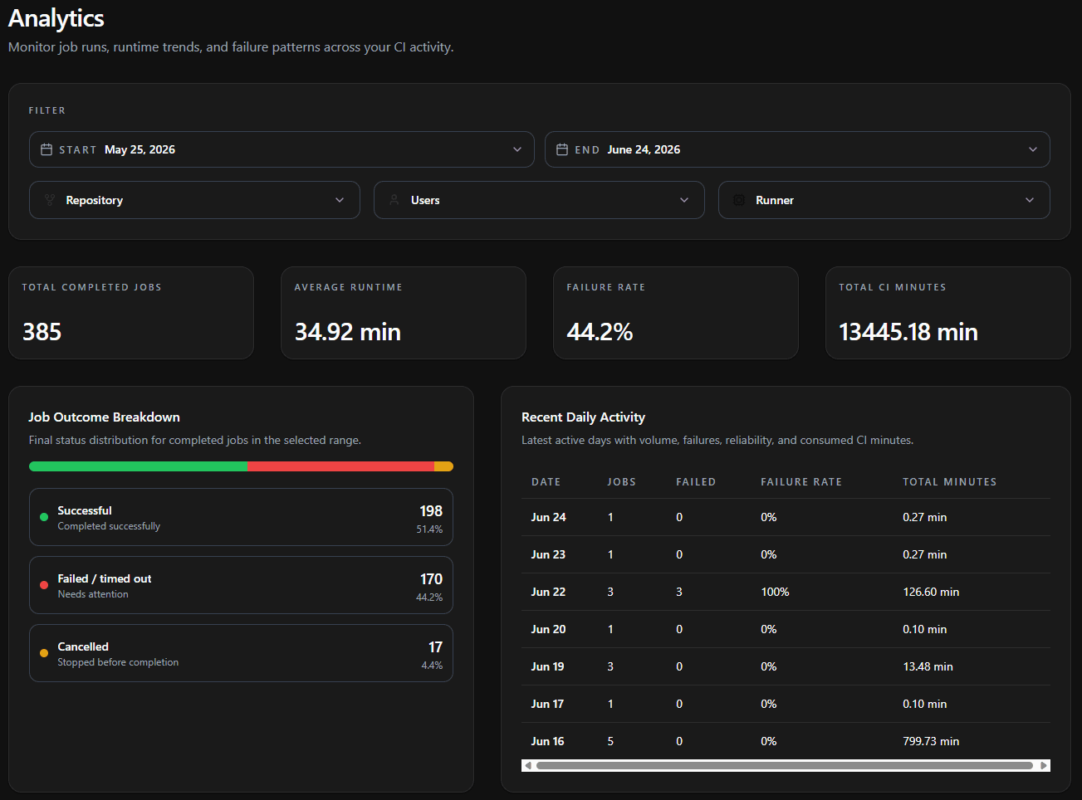Click the DATE column header
1082x800 pixels.
coord(546,482)
